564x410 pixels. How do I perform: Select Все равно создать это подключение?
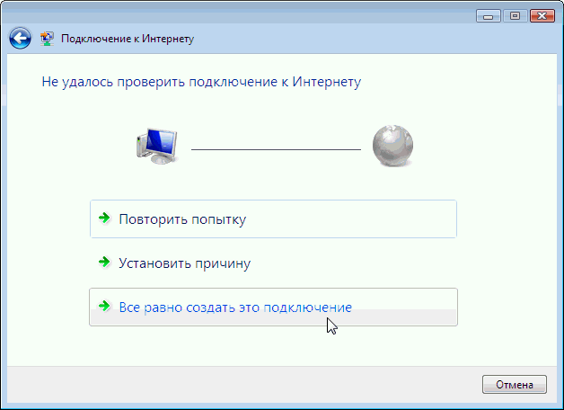(273, 307)
